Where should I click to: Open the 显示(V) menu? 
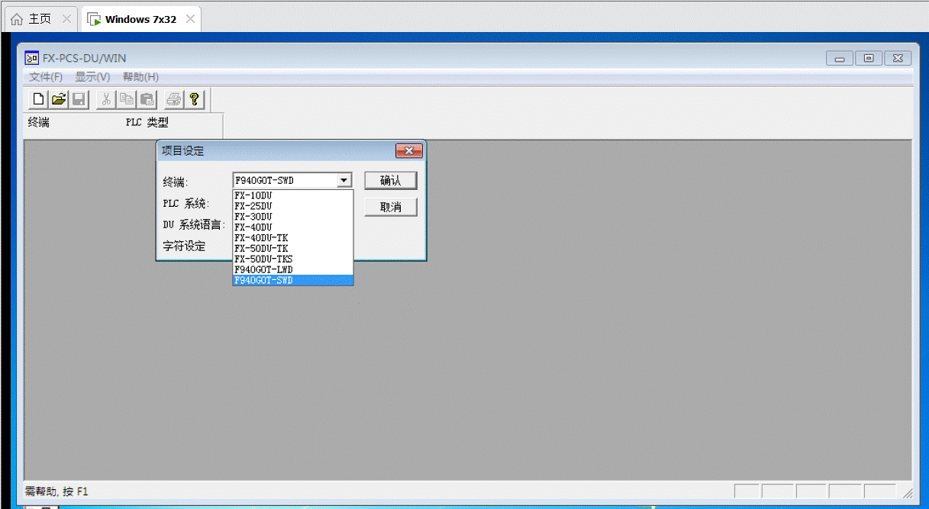92,77
